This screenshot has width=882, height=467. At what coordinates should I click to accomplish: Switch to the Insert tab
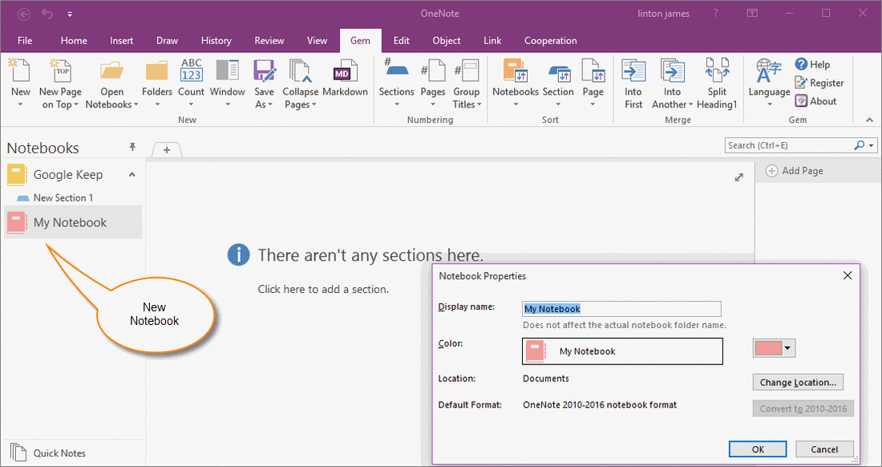tap(122, 40)
